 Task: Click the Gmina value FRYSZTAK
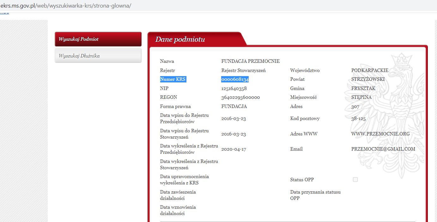tap(363, 88)
